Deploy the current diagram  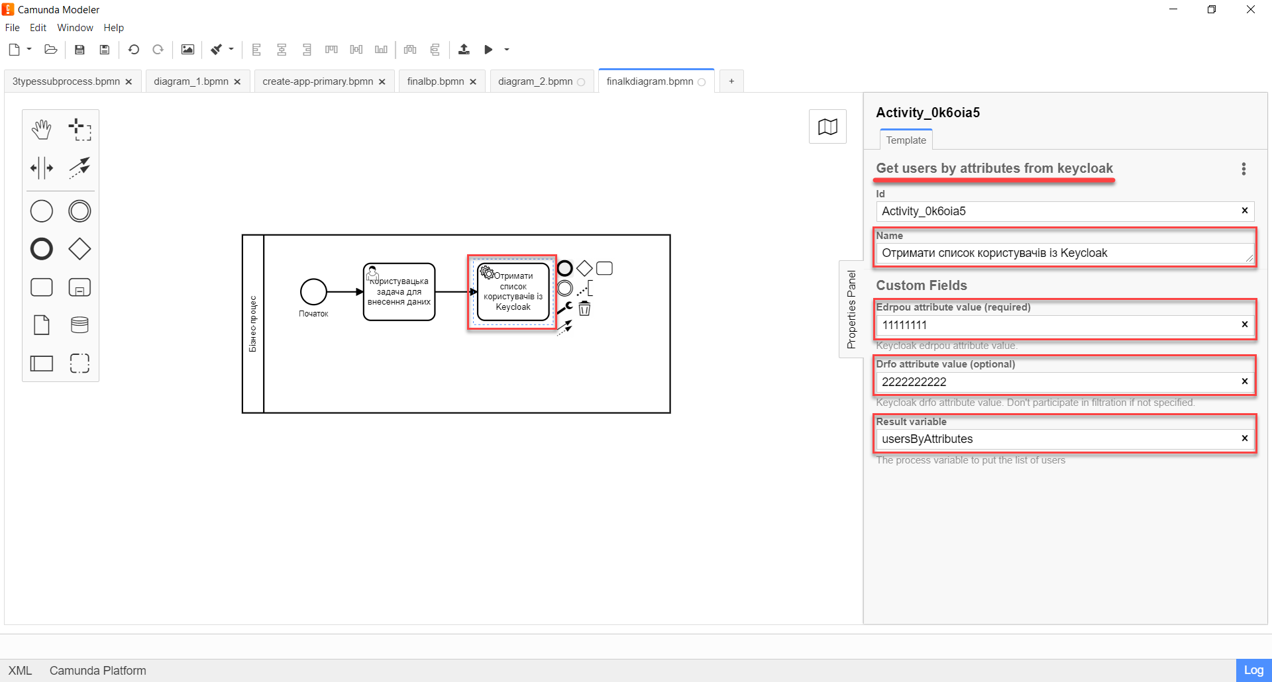464,50
